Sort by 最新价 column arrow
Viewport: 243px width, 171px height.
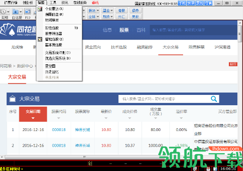click(x=106, y=118)
